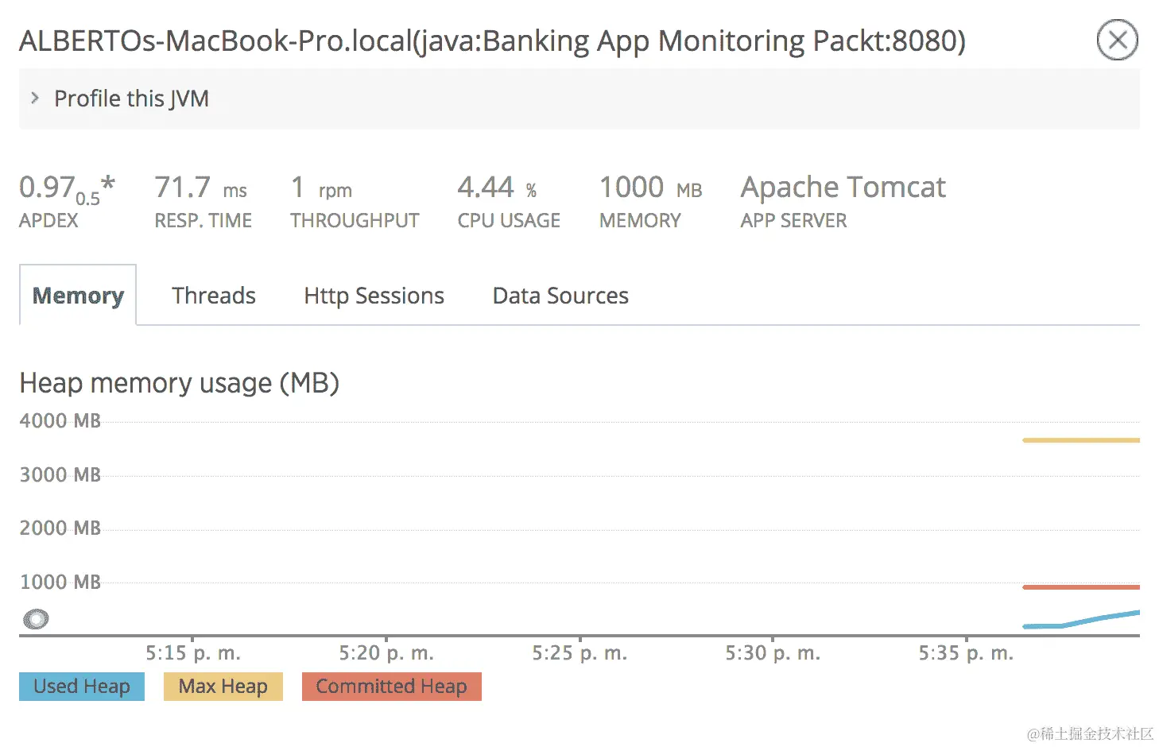The width and height of the screenshot is (1159, 747).
Task: Click the Profile this JVM label
Action: pyautogui.click(x=131, y=99)
